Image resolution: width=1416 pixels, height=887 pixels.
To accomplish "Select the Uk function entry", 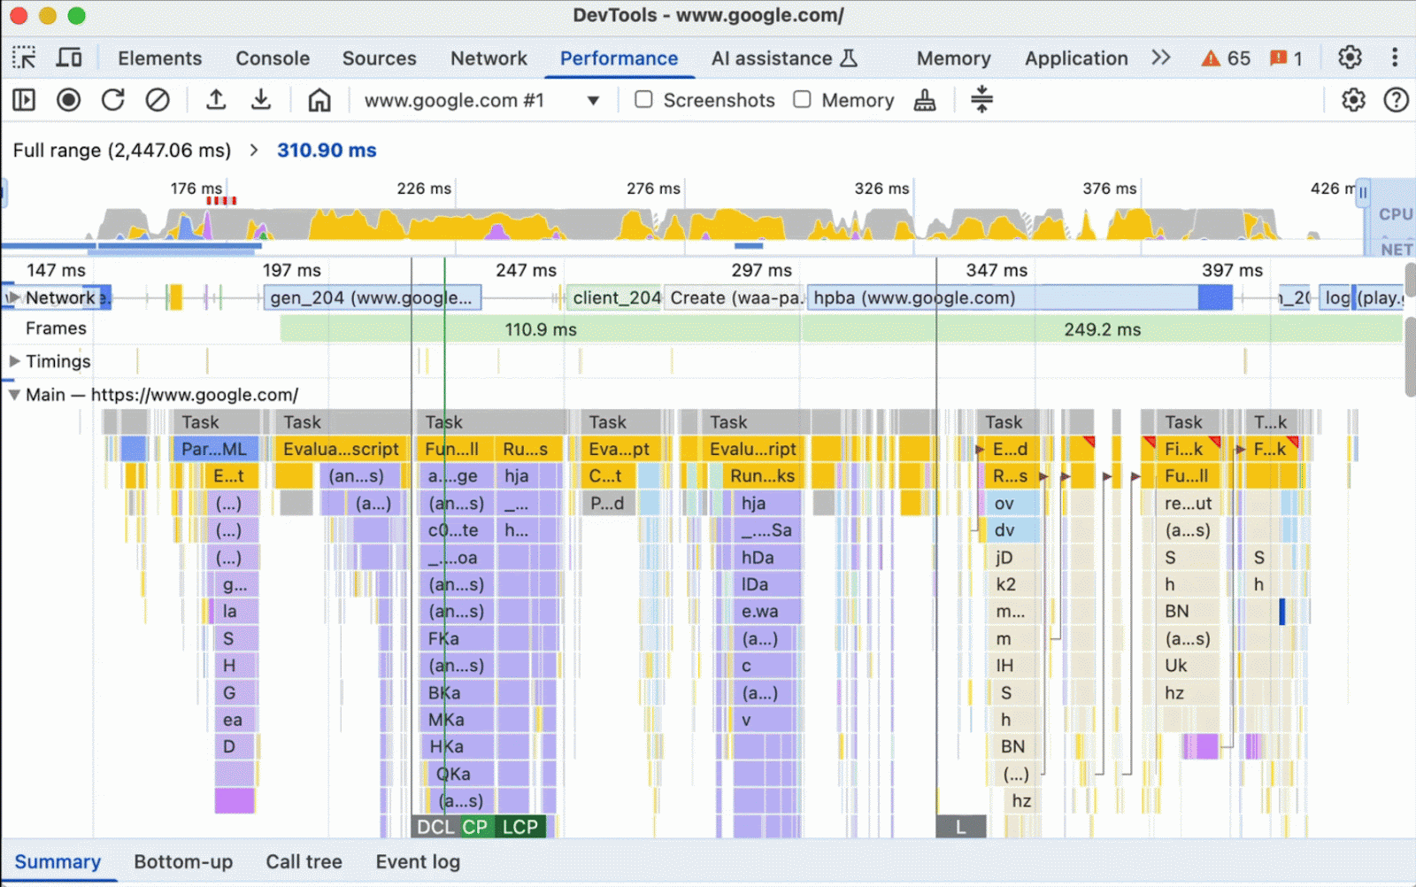I will [1186, 666].
